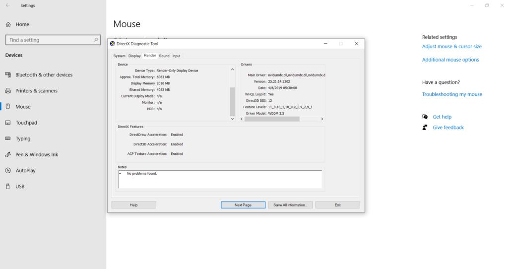Click the Settings back arrow icon
508x269 pixels.
click(8, 5)
